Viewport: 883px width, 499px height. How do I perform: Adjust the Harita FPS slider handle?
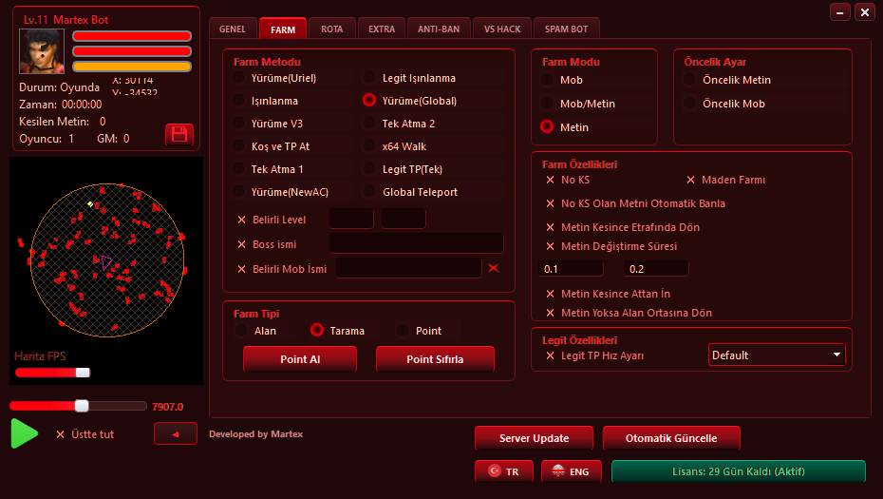click(83, 373)
